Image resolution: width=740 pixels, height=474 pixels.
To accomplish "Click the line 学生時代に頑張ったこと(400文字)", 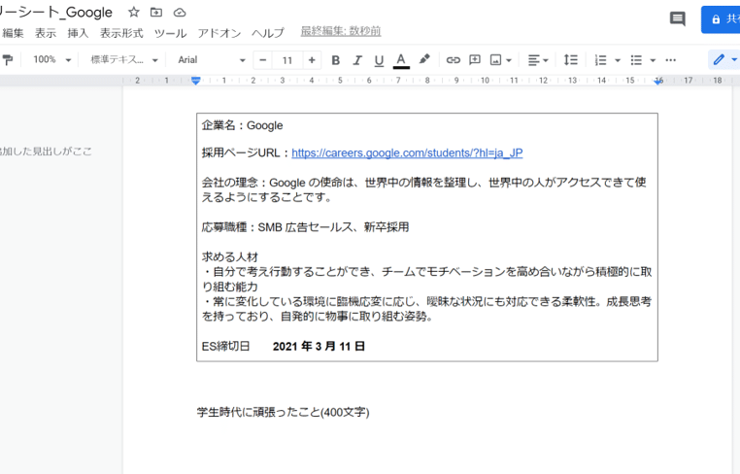I will [x=284, y=412].
